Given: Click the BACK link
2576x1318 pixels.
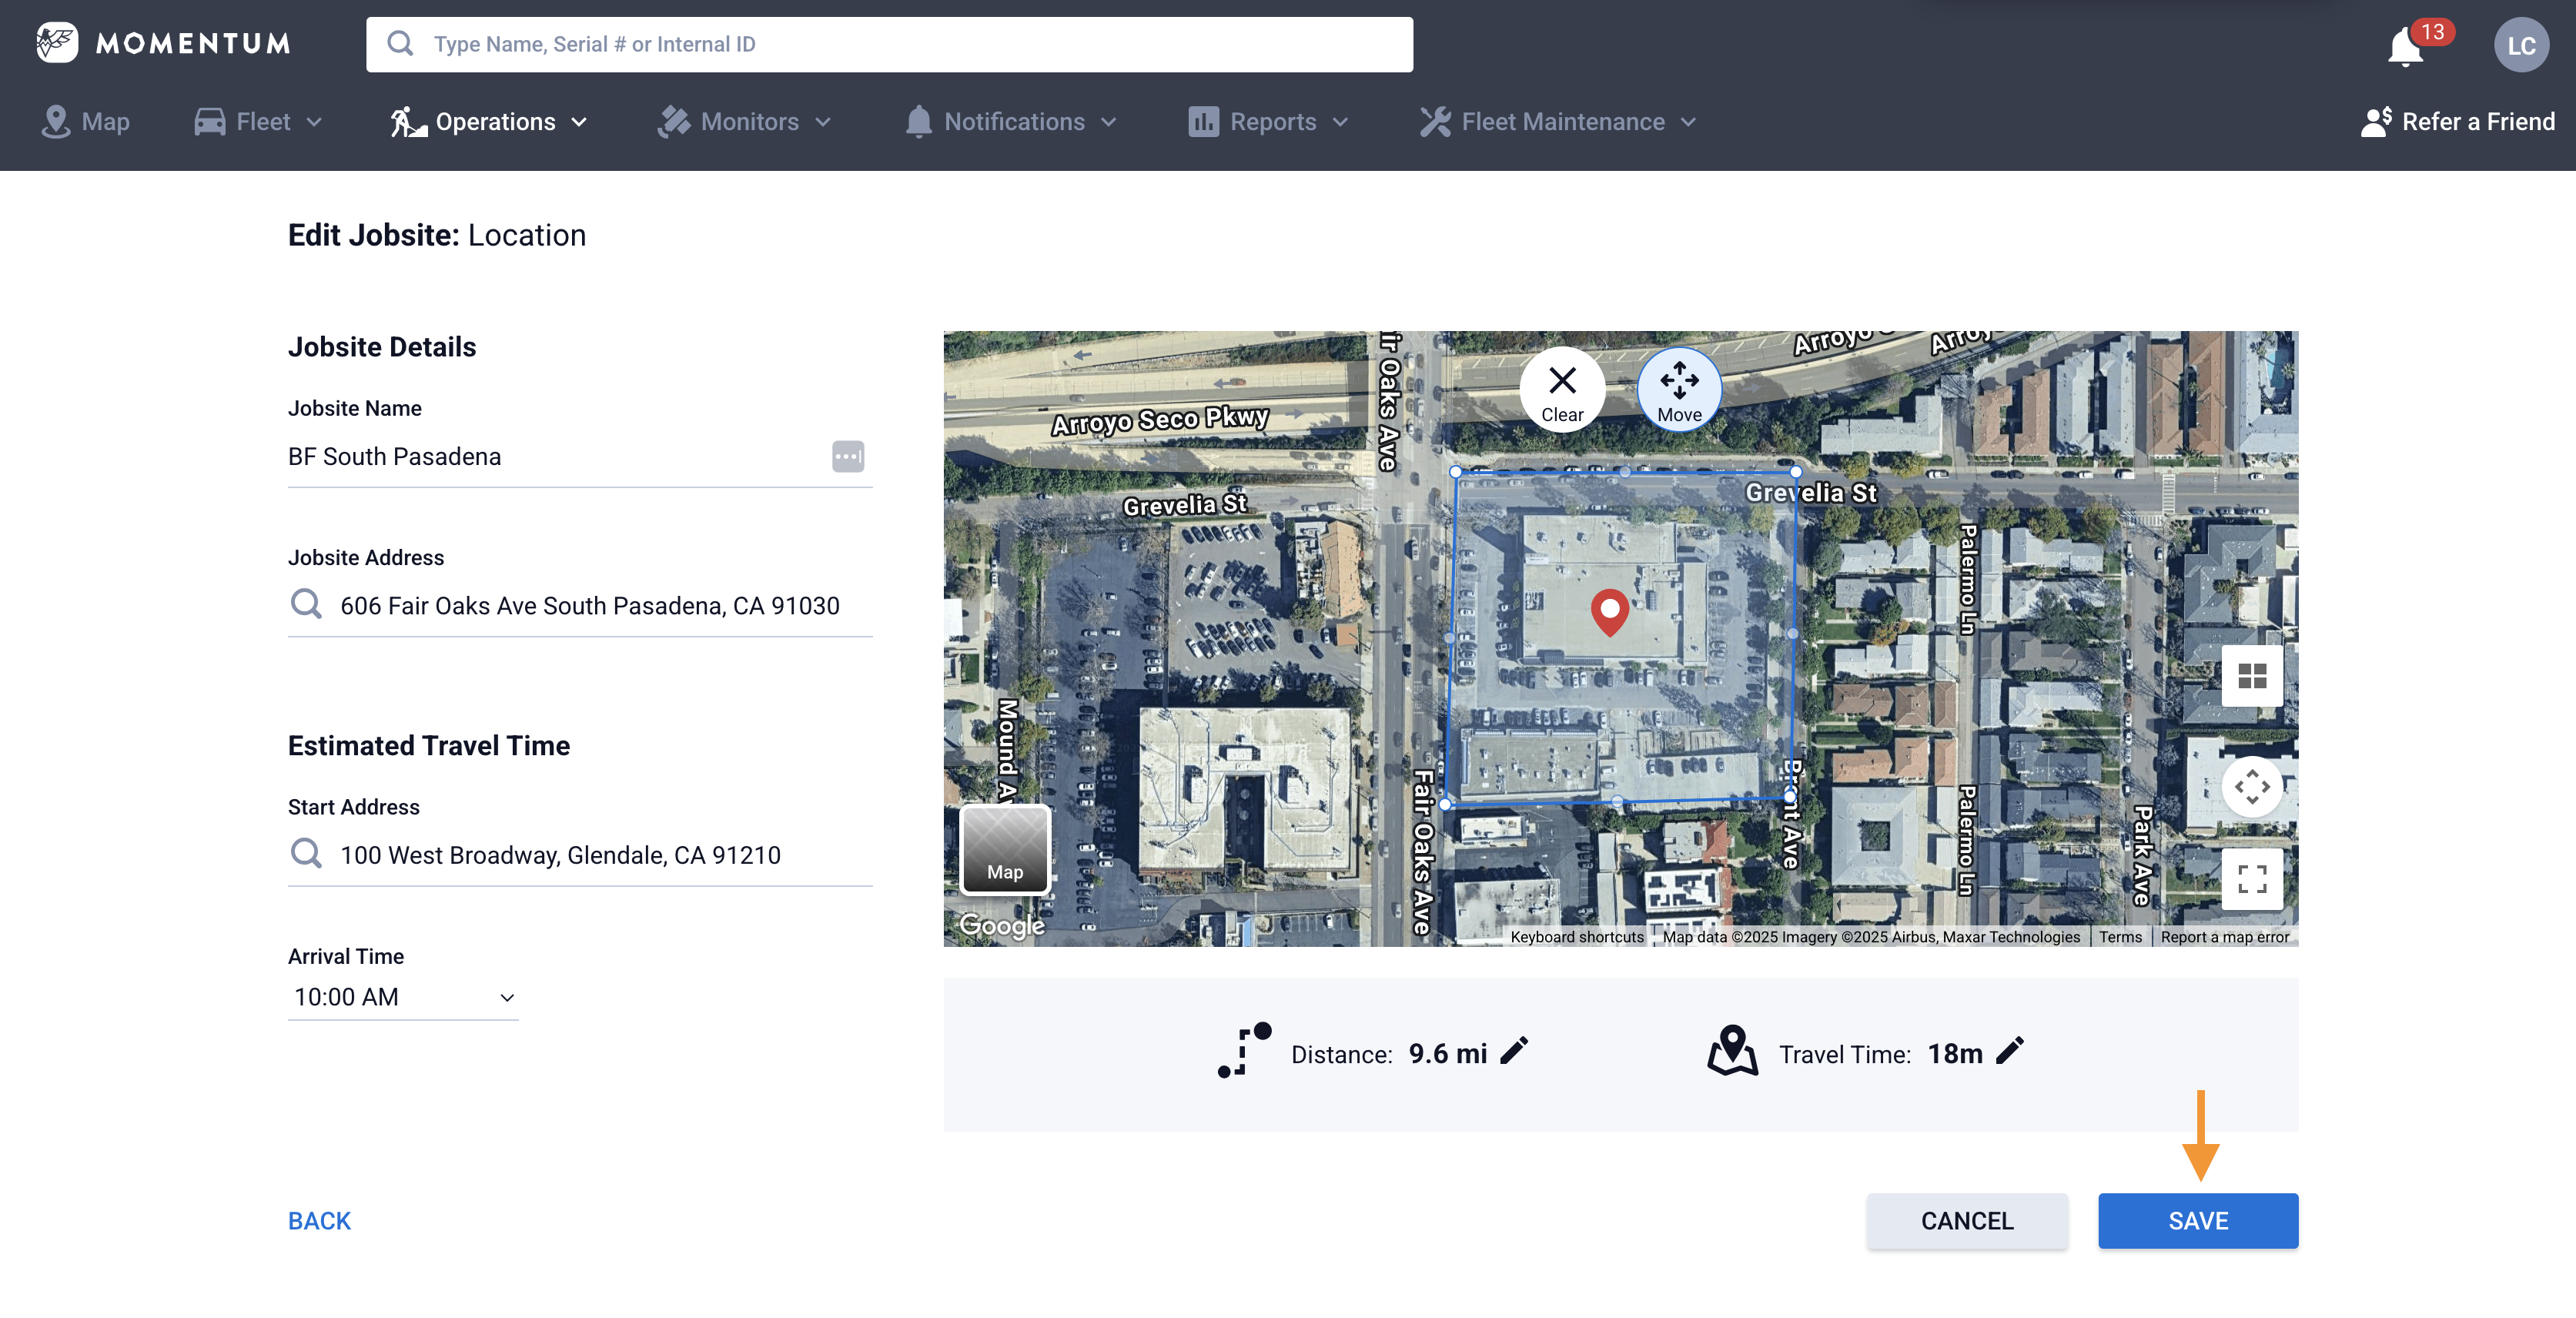Looking at the screenshot, I should point(319,1220).
